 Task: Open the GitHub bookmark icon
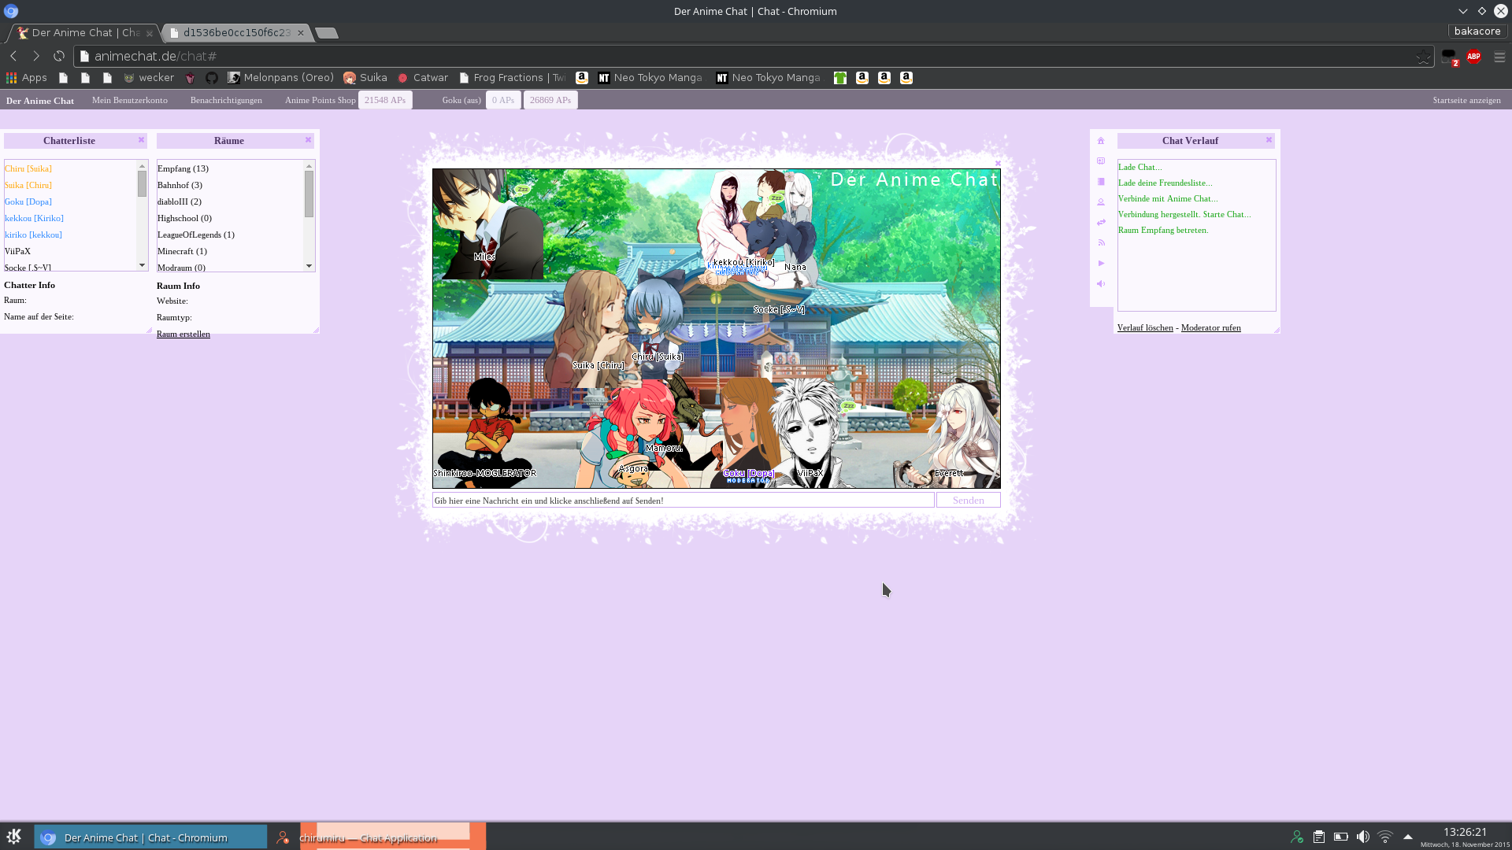point(212,78)
